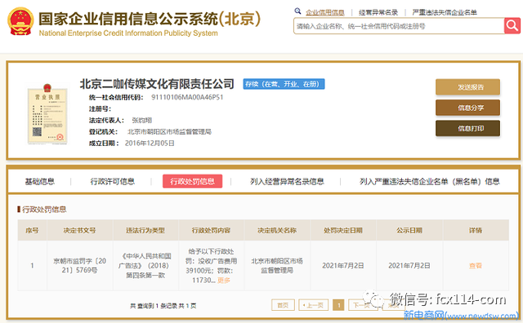Click the 存续（在营、开业、在册）status badge
The image size is (523, 323).
284,84
